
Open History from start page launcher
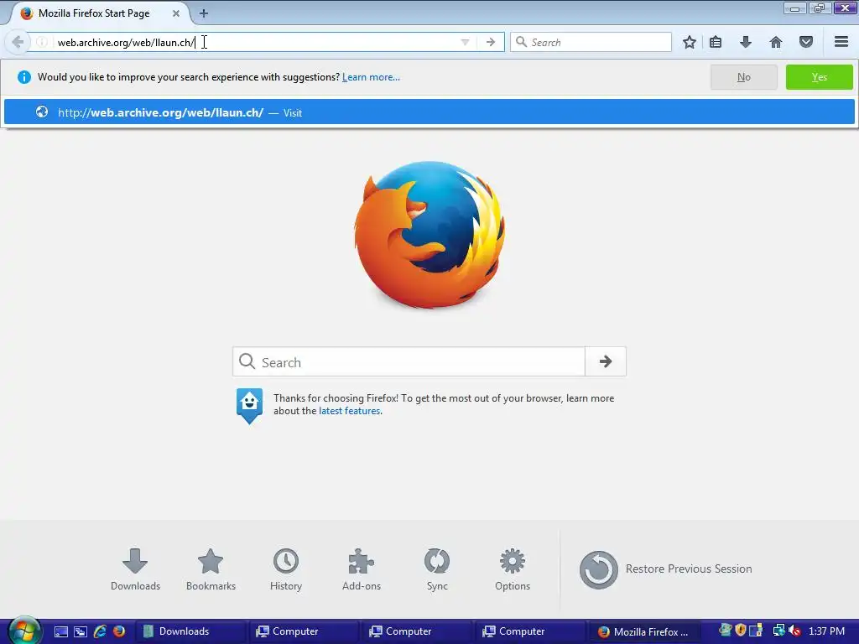pos(286,569)
